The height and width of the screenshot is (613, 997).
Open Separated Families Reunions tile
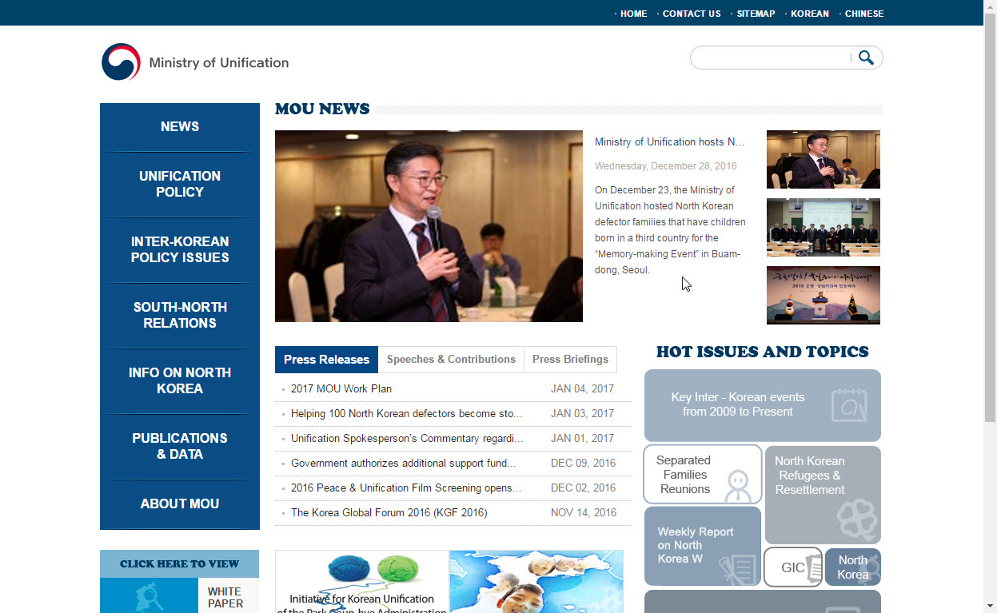point(702,475)
